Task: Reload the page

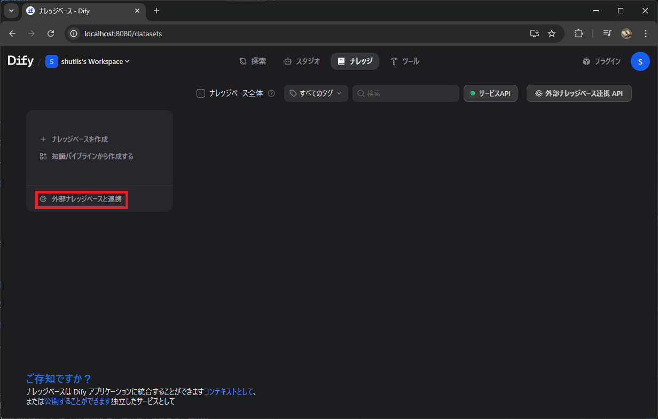Action: 51,34
